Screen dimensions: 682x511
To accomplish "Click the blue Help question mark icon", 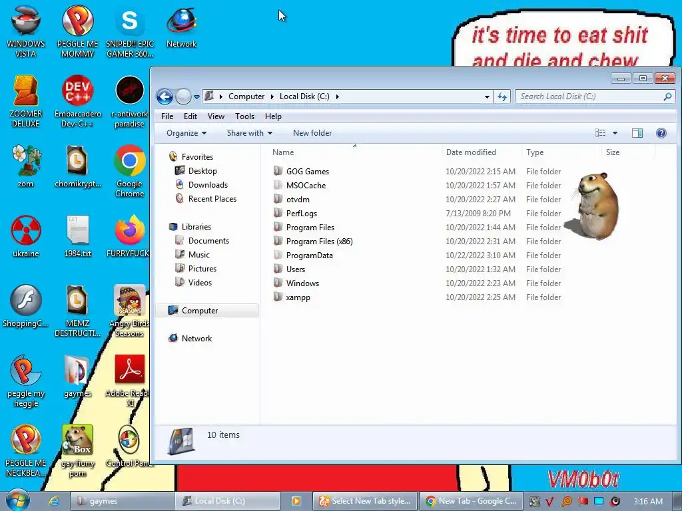I will (661, 133).
